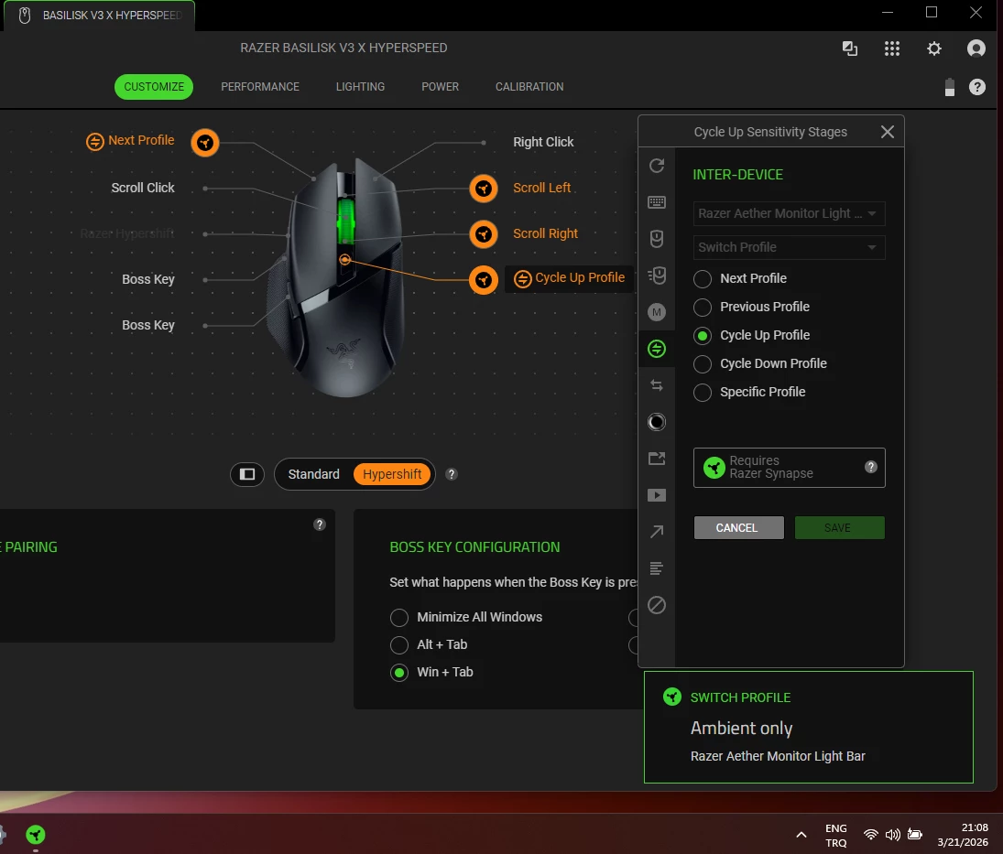Open the Switch Lighting circle icon
Screen dimensions: 1003x854
click(x=656, y=422)
